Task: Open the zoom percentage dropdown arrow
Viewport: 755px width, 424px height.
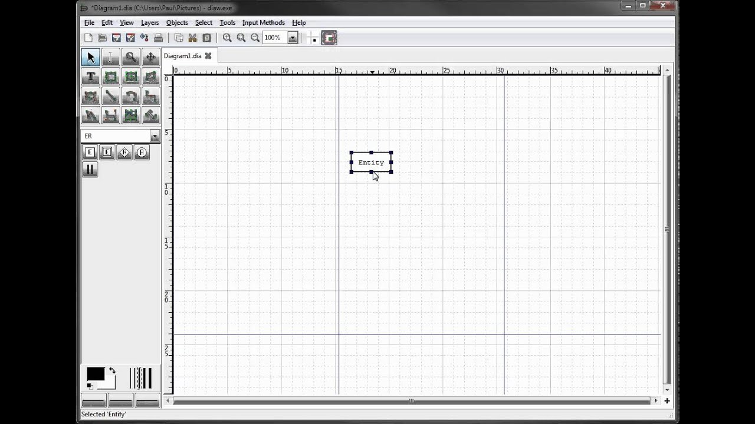Action: click(292, 38)
